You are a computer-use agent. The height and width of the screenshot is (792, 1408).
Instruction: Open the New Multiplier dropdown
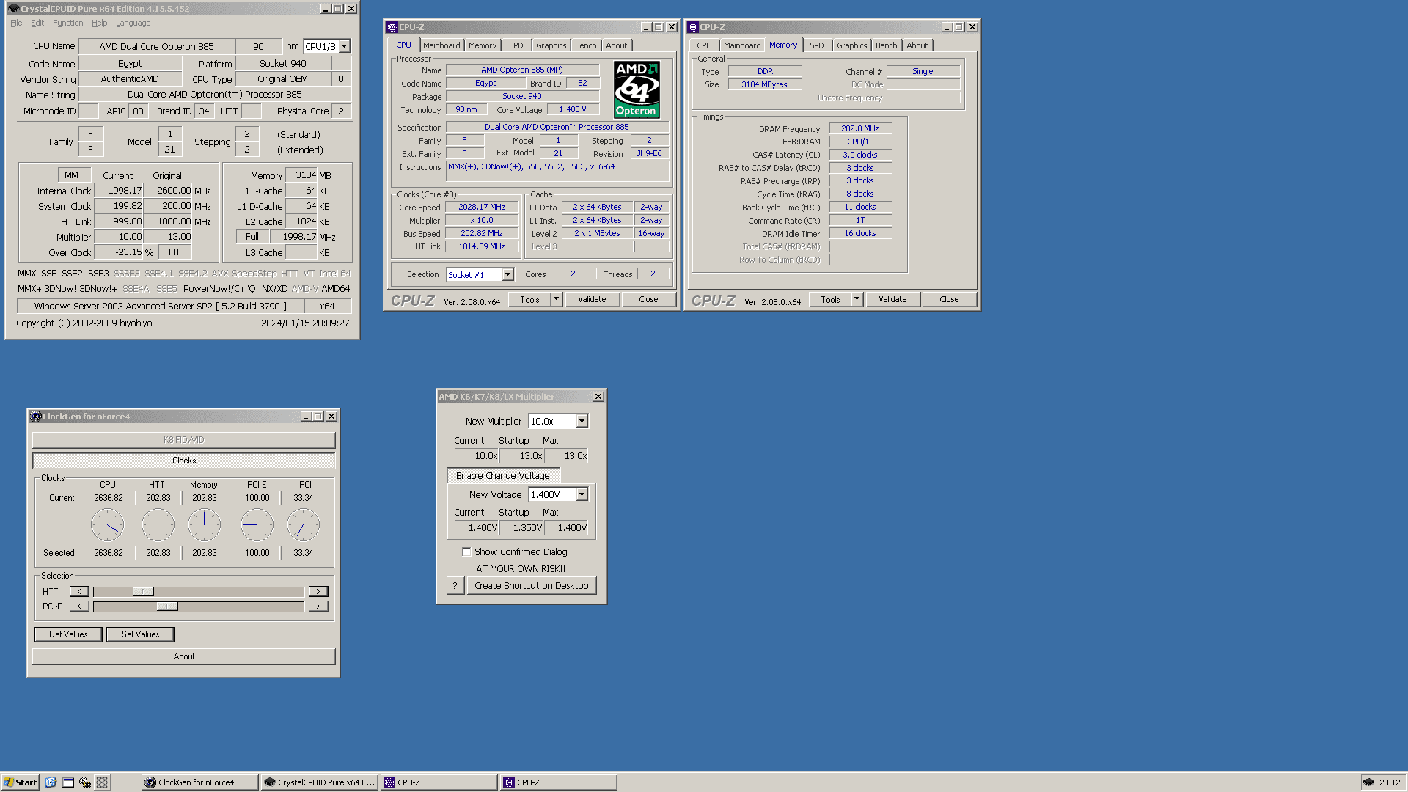pyautogui.click(x=582, y=421)
